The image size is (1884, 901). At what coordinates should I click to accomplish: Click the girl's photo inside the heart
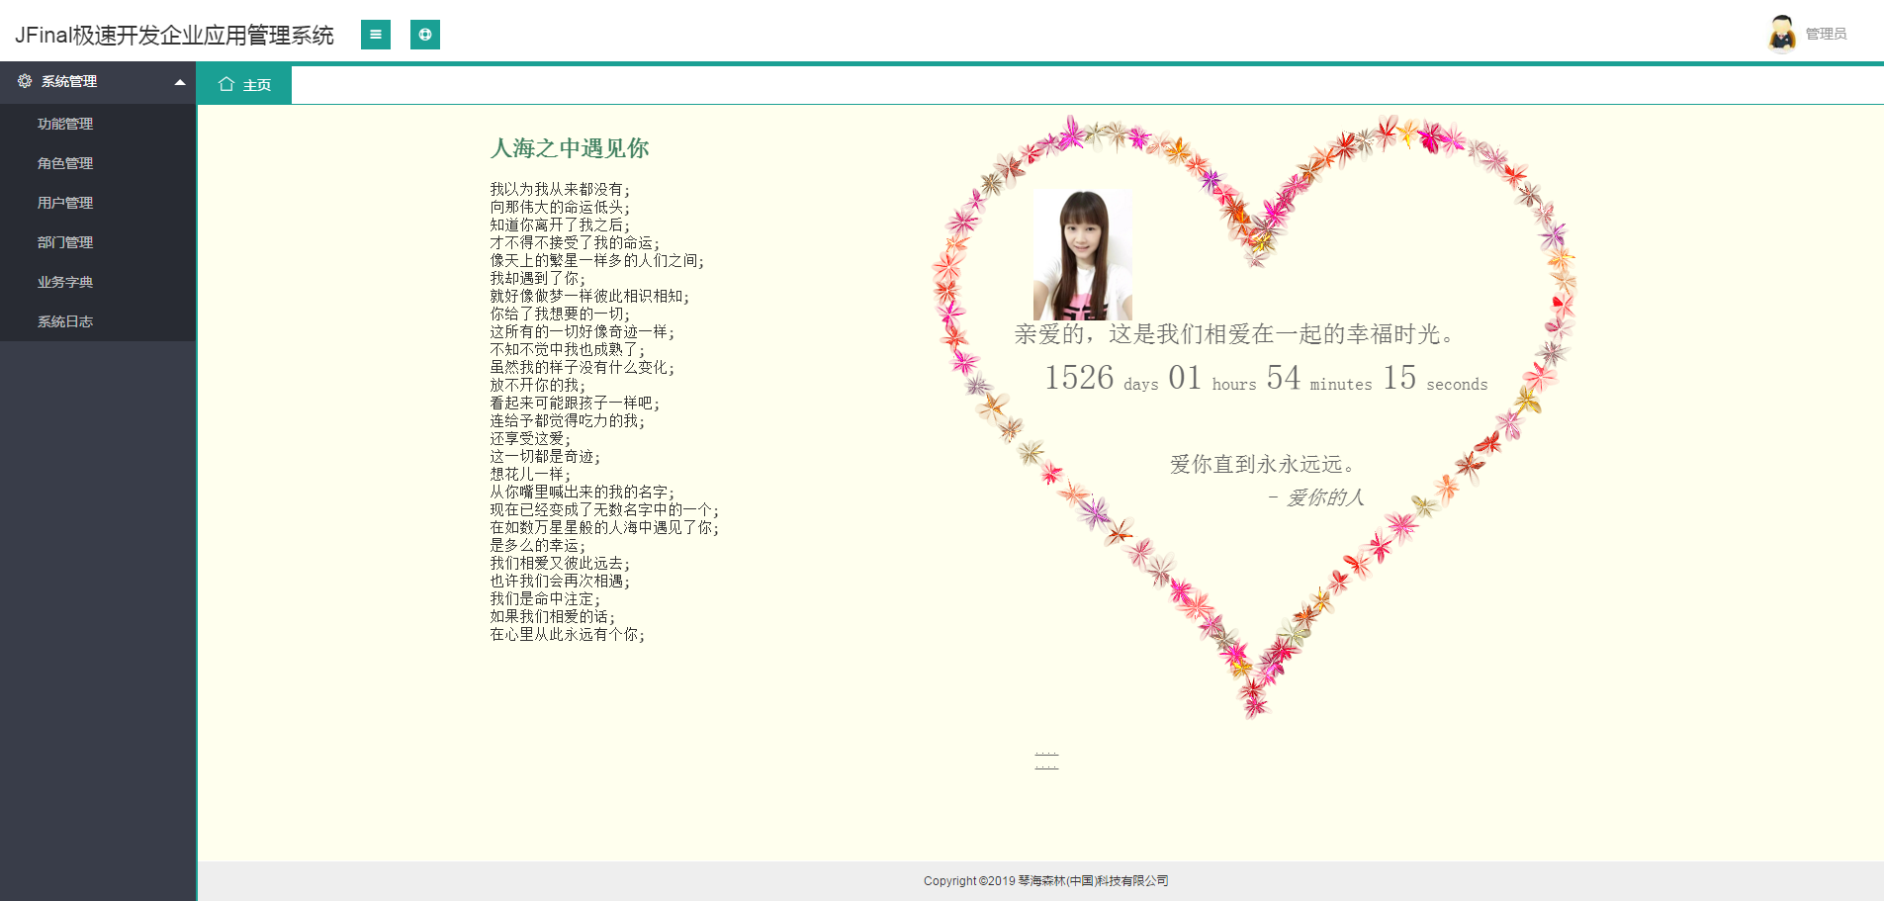(x=1085, y=254)
